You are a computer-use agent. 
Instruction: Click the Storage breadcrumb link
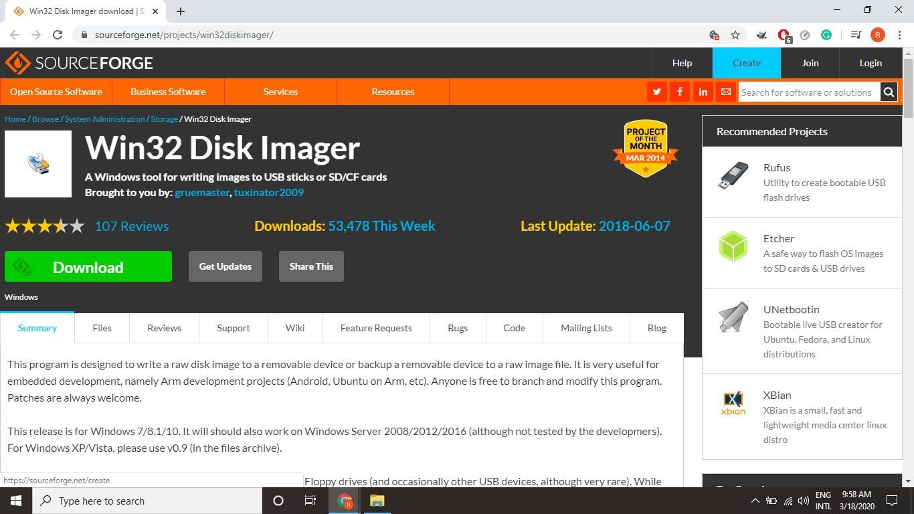(x=164, y=119)
